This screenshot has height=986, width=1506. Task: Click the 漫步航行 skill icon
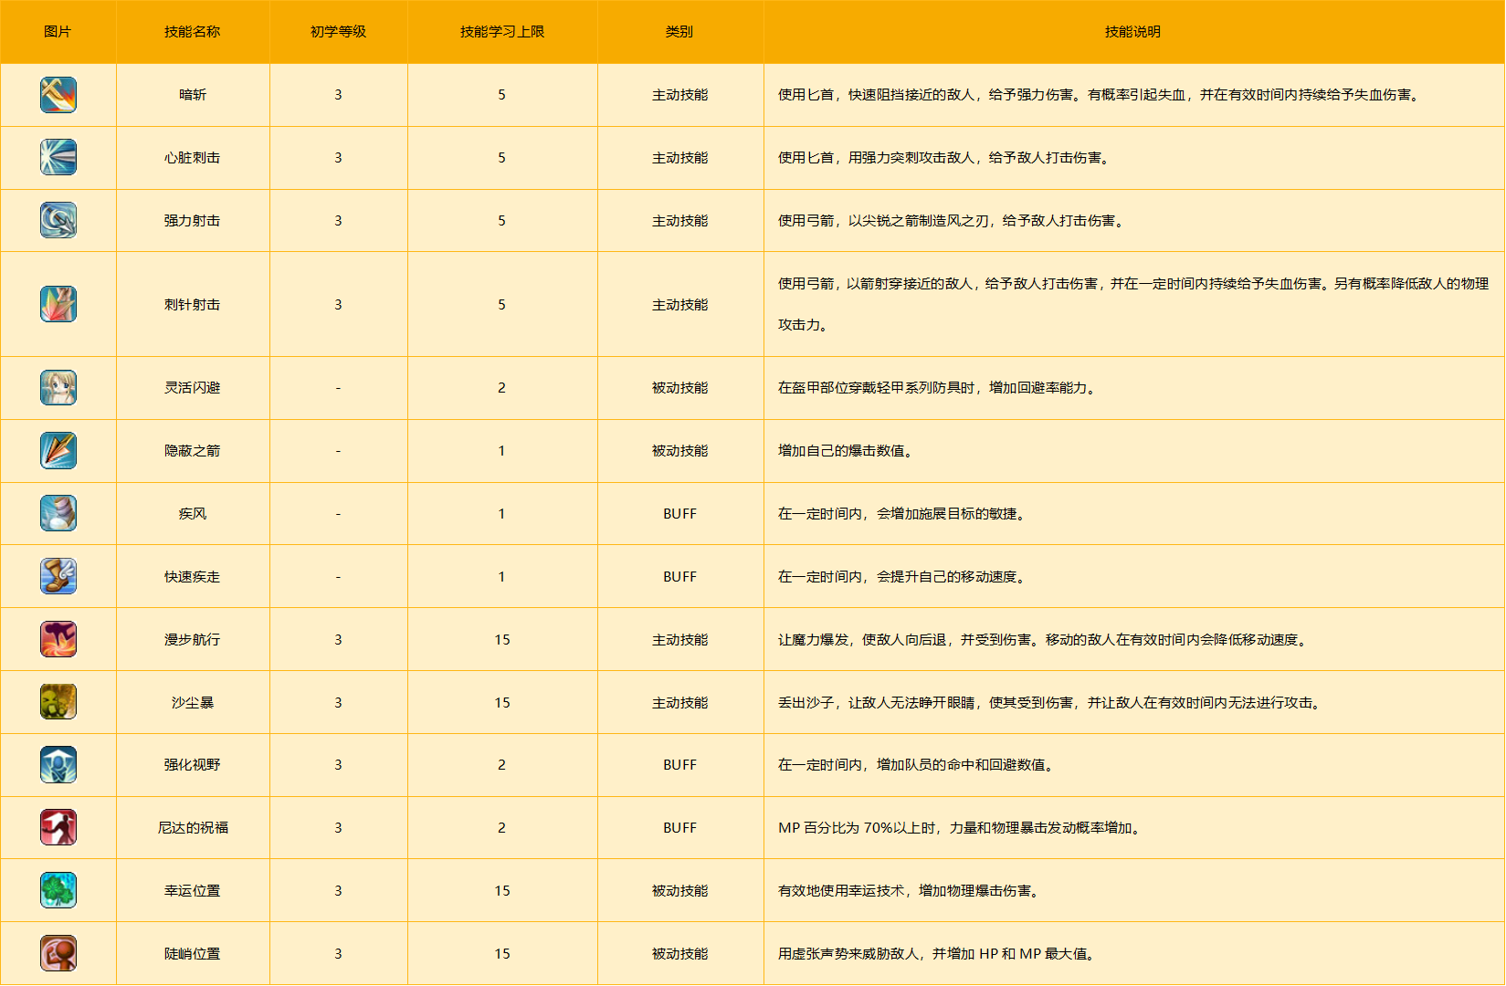[58, 639]
